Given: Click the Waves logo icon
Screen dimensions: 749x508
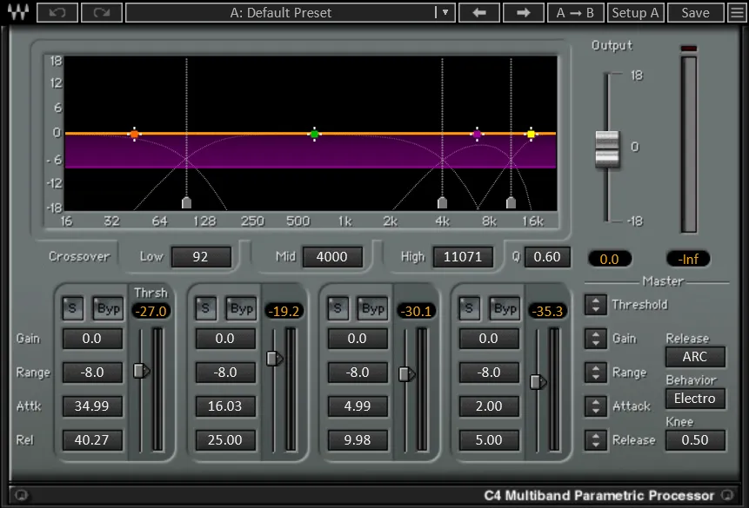Looking at the screenshot, I should (19, 12).
